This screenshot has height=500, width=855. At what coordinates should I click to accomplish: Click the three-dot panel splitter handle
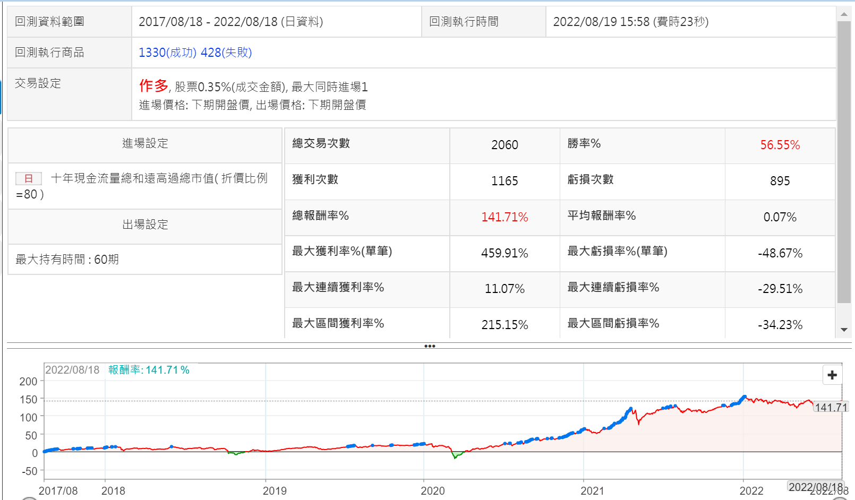[x=430, y=346]
